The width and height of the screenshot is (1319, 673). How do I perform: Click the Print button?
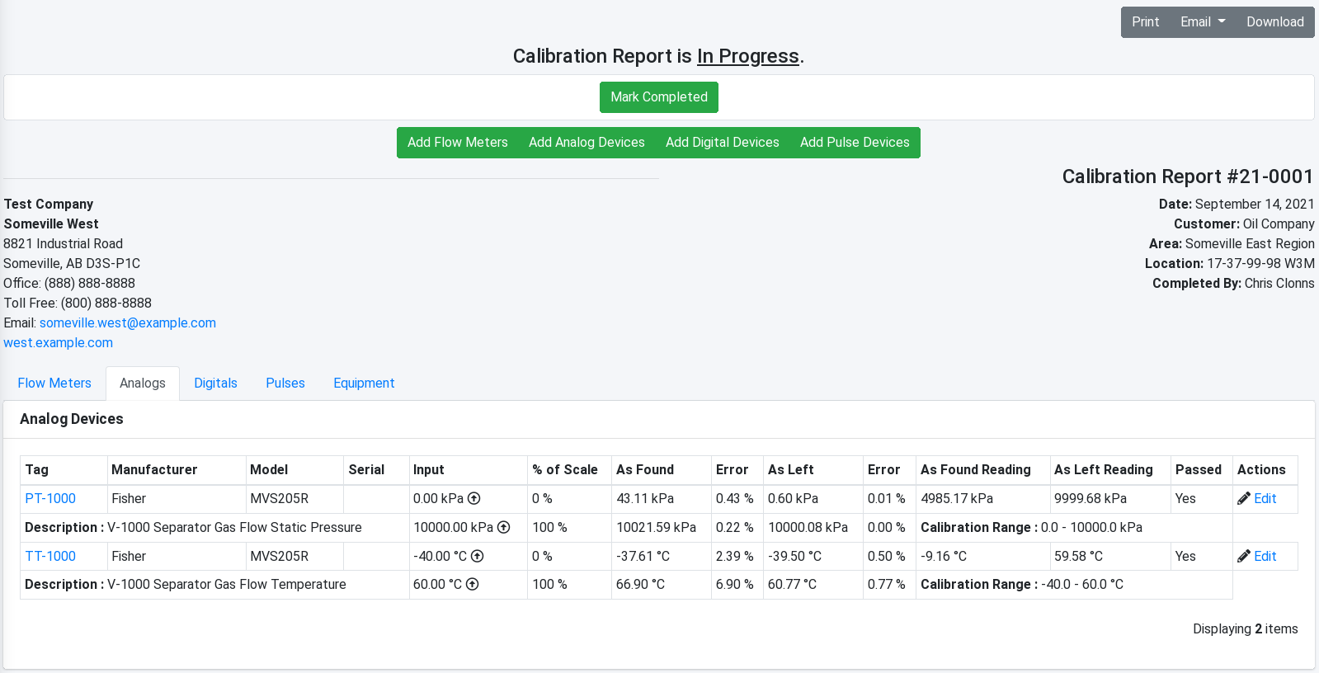click(1145, 22)
